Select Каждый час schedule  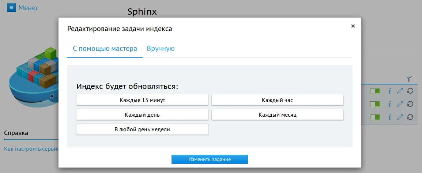click(x=278, y=100)
